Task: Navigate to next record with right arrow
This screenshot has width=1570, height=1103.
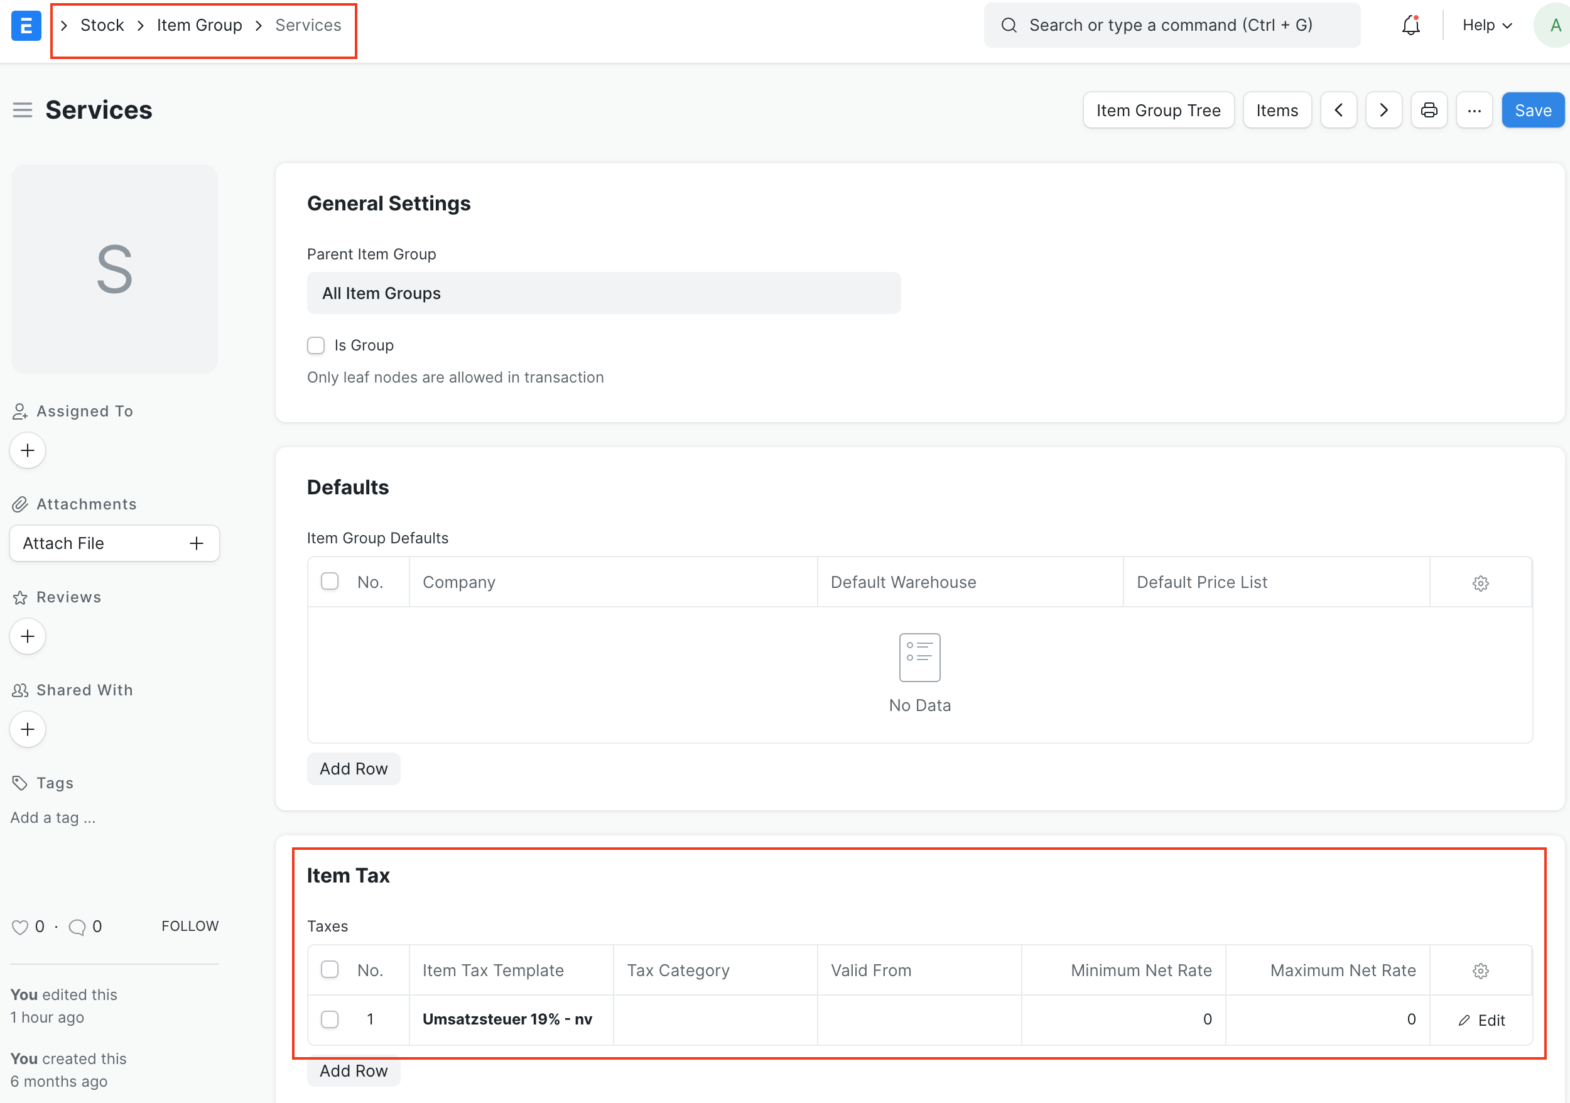Action: 1383,109
